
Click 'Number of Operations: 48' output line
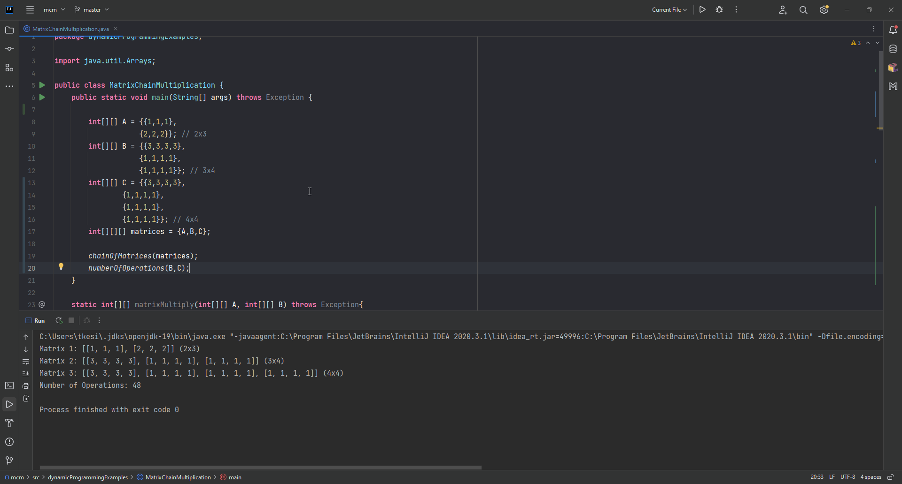click(90, 386)
